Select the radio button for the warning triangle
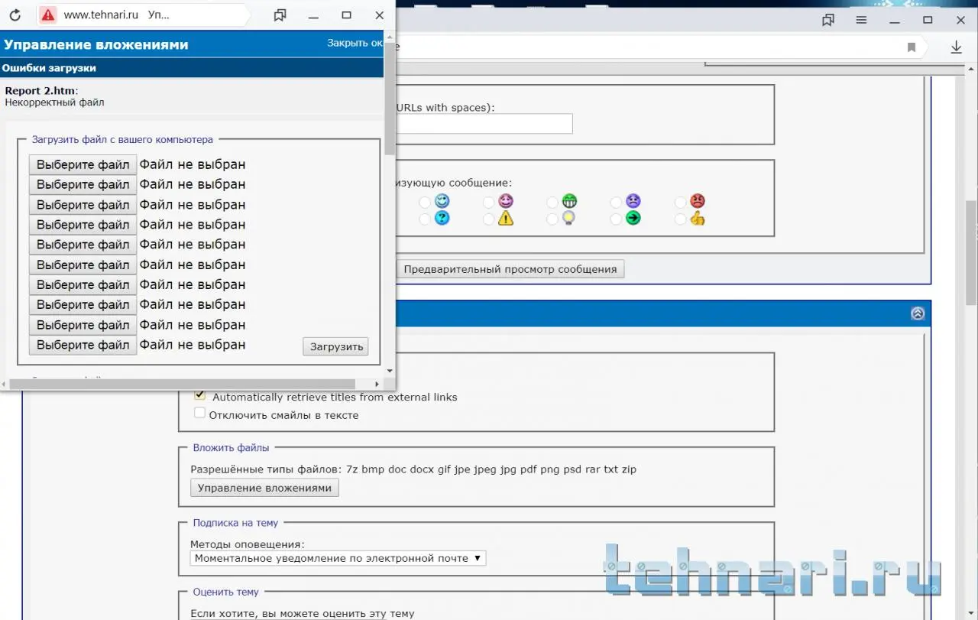This screenshot has height=620, width=978. [489, 219]
